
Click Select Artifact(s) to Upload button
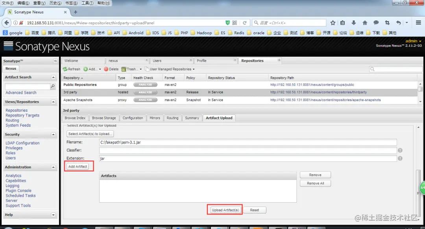coord(90,134)
